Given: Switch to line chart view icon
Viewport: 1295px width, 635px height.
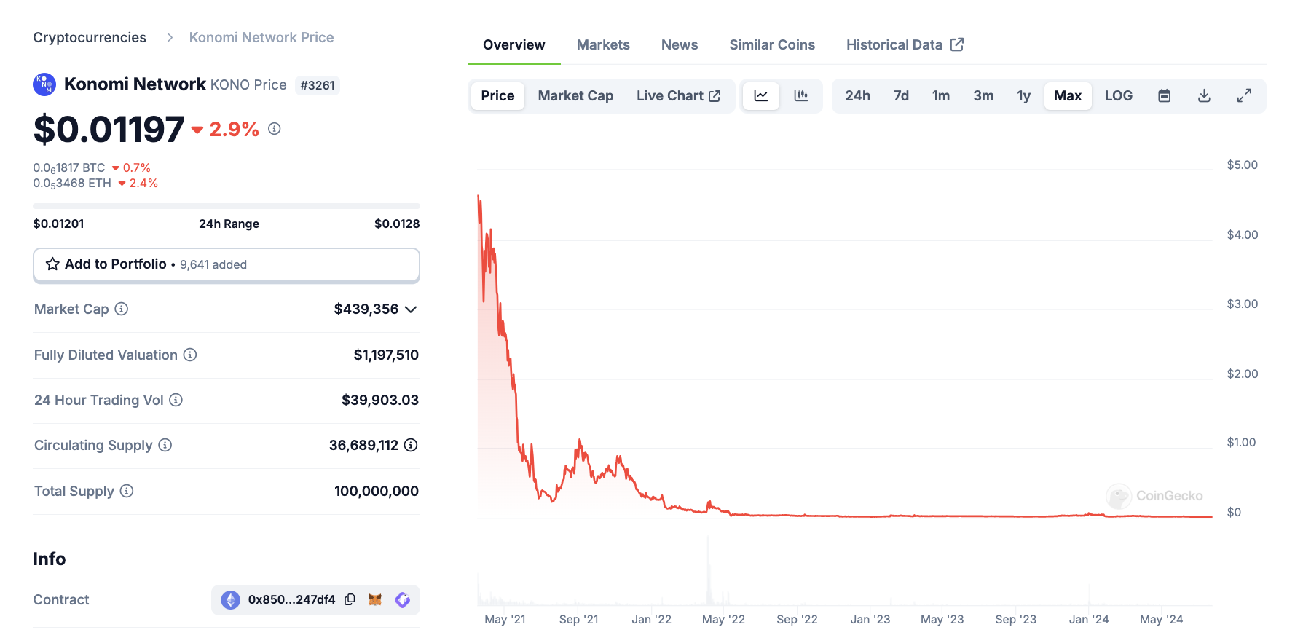Looking at the screenshot, I should pyautogui.click(x=761, y=96).
